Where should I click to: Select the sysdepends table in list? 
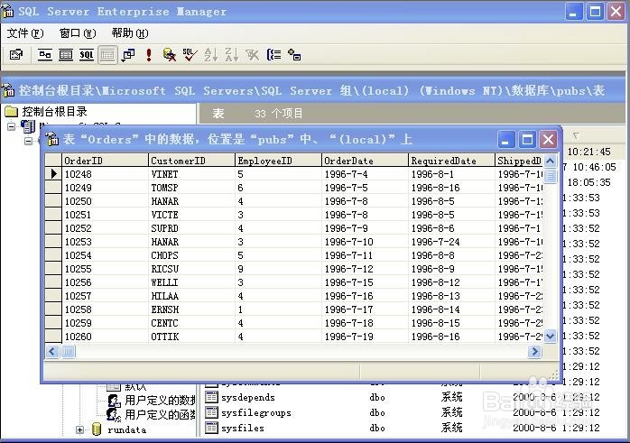[x=248, y=397]
